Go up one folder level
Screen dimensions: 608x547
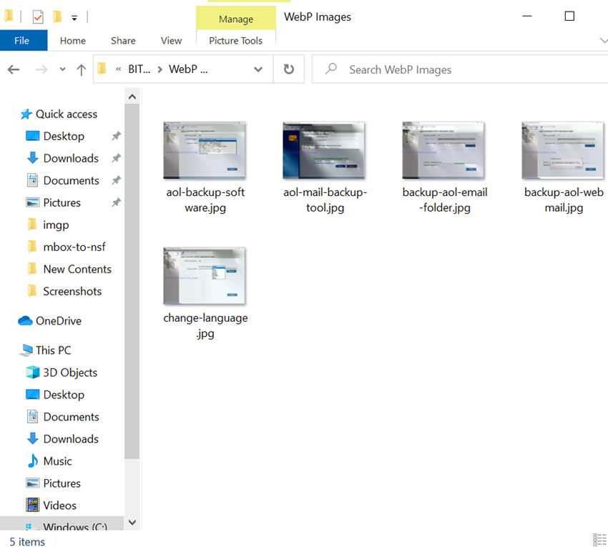click(x=81, y=70)
